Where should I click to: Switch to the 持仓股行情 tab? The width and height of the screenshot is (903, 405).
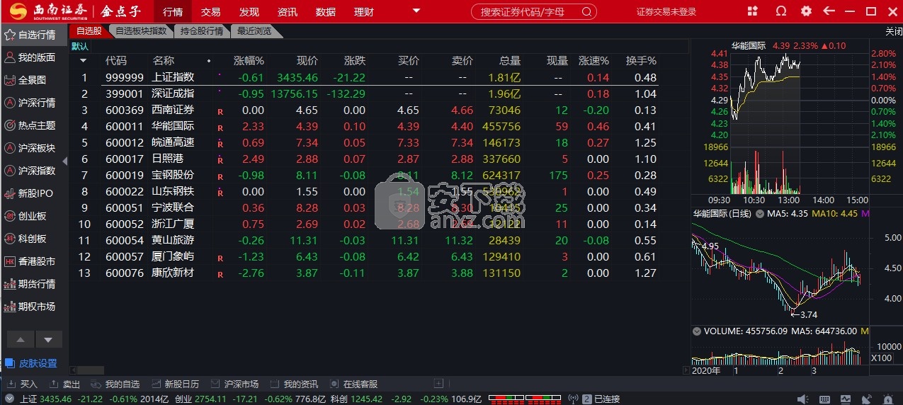tap(202, 31)
